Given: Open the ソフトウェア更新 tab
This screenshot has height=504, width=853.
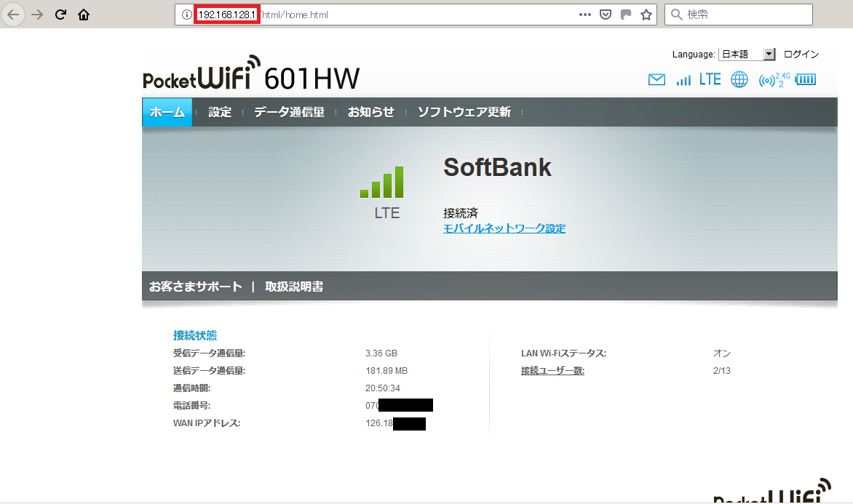Looking at the screenshot, I should (x=464, y=112).
